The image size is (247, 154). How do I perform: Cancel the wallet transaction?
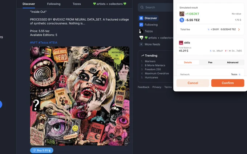(193, 83)
